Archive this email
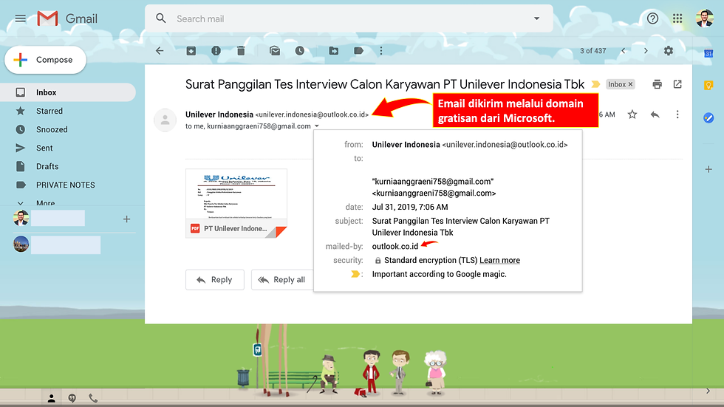This screenshot has height=407, width=724. [x=191, y=51]
